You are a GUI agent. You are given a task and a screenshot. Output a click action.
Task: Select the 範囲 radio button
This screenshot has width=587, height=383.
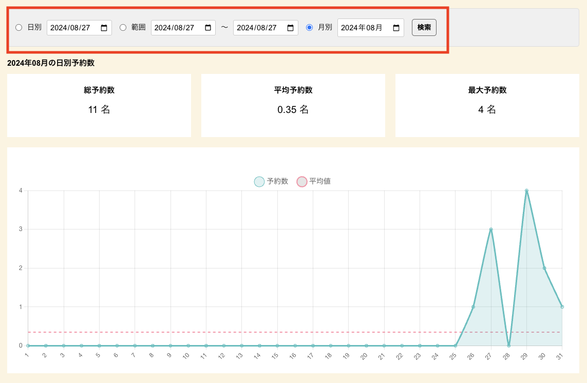point(123,28)
